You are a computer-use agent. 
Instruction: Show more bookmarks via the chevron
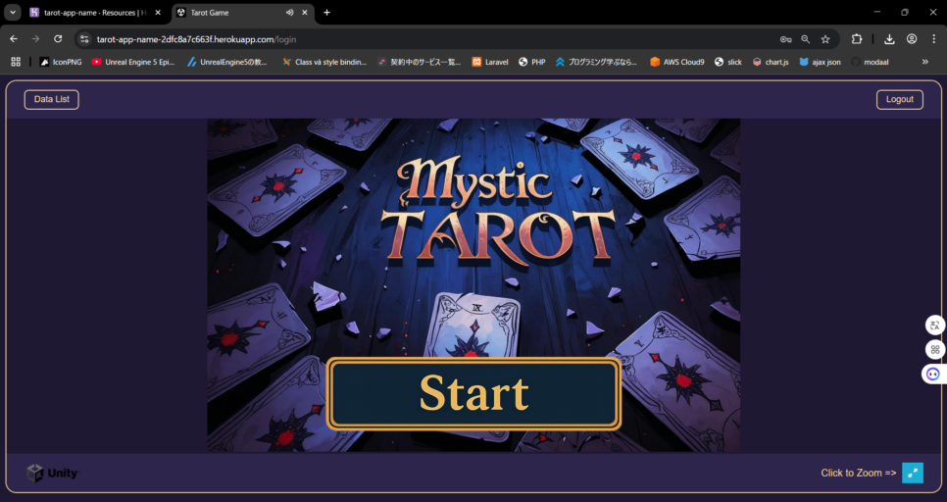click(x=924, y=62)
